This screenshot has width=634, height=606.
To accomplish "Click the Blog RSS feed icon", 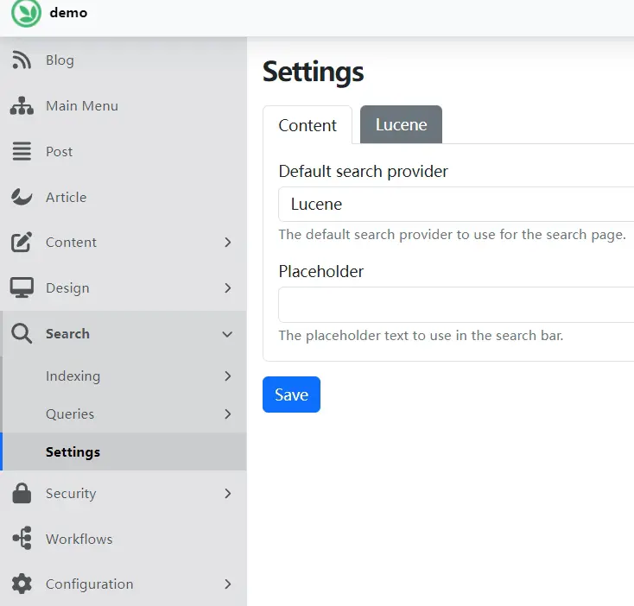I will pyautogui.click(x=22, y=60).
